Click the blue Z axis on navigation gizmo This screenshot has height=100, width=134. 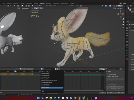[x=121, y=11]
